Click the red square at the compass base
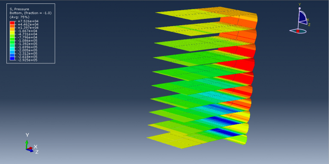The width and height of the screenshot is (329, 164). (x=298, y=31)
